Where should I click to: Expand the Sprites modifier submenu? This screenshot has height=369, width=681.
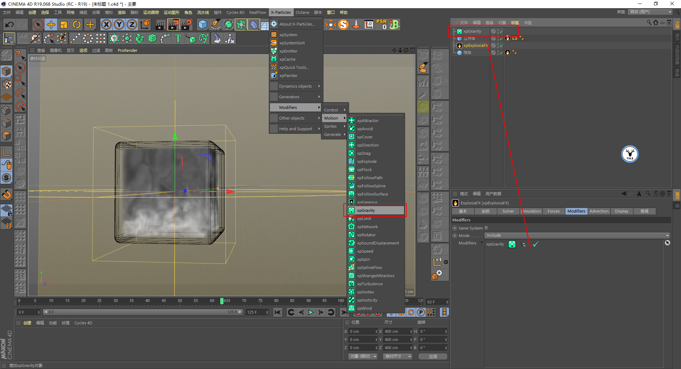(334, 126)
